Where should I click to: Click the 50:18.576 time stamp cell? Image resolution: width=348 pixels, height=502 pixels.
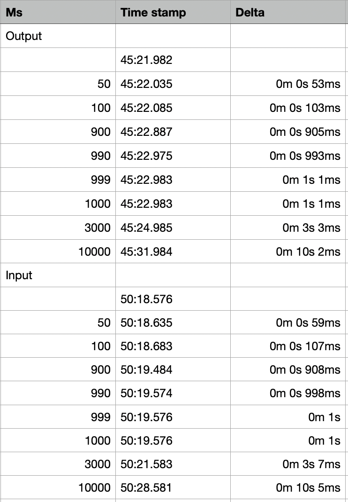pos(173,298)
